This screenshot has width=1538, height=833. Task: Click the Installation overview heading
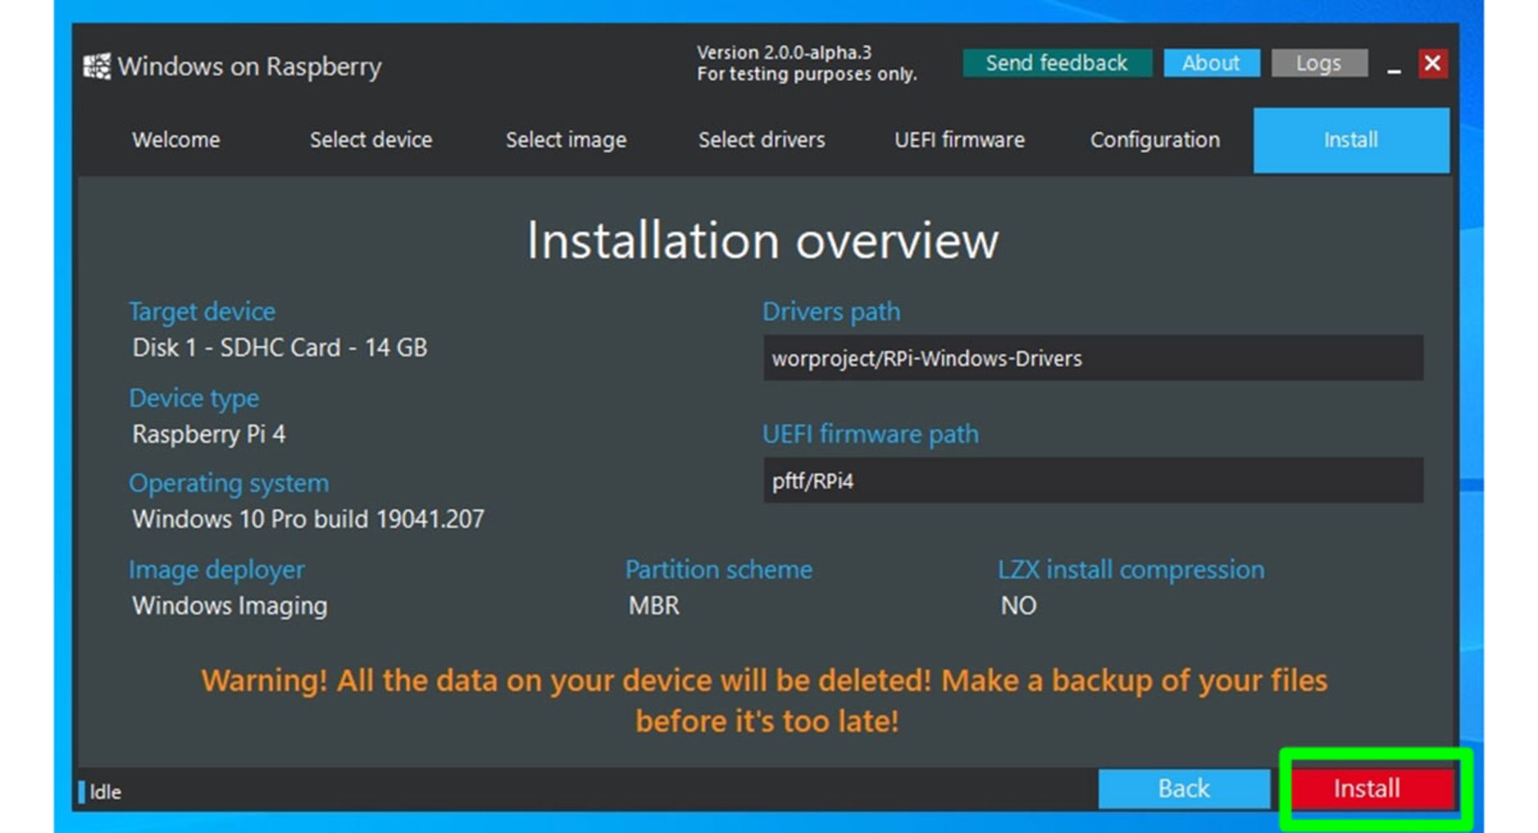(x=762, y=240)
